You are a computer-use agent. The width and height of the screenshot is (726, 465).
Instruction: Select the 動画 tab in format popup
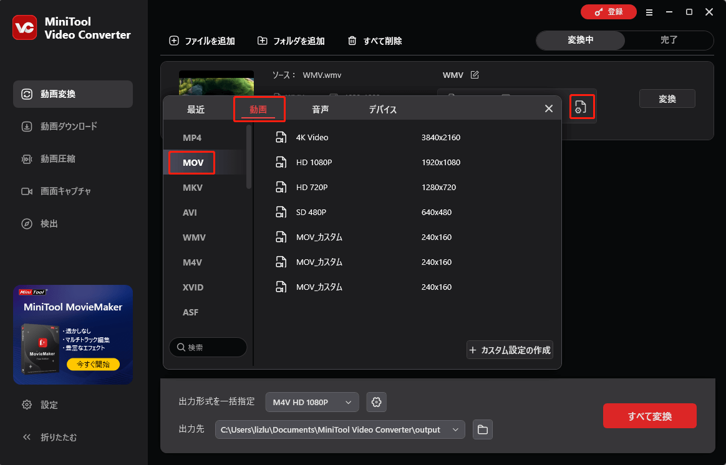pyautogui.click(x=258, y=110)
